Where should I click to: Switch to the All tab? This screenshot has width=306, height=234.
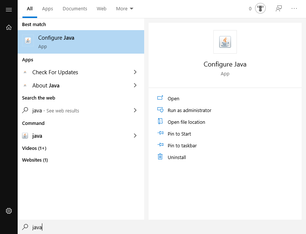(30, 9)
